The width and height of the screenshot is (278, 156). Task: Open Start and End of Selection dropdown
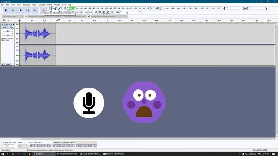click(75, 143)
